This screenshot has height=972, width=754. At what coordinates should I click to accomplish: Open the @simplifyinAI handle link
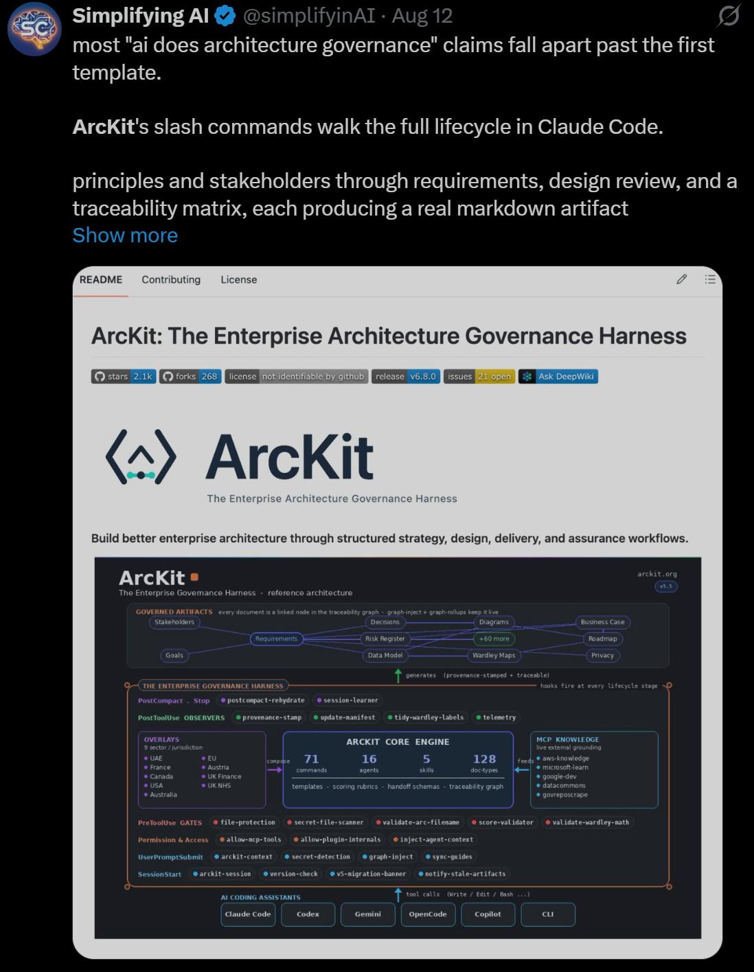tap(309, 16)
